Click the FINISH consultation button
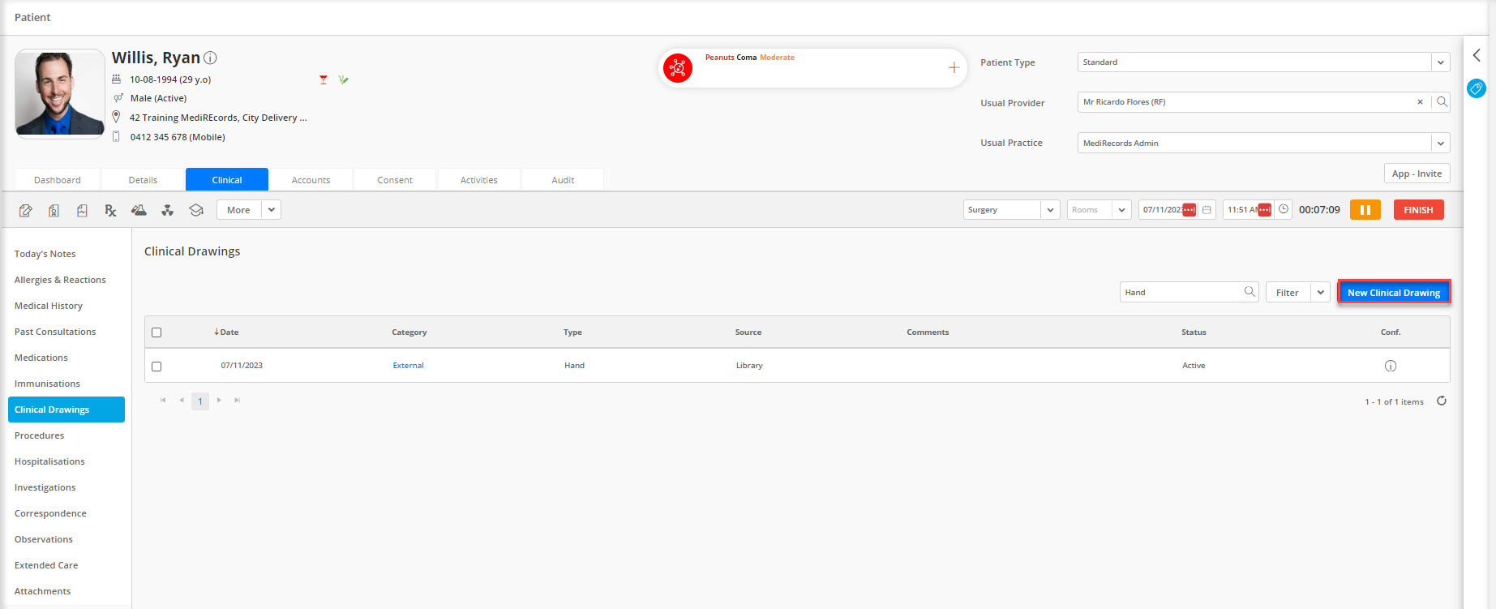Image resolution: width=1496 pixels, height=609 pixels. (x=1419, y=210)
